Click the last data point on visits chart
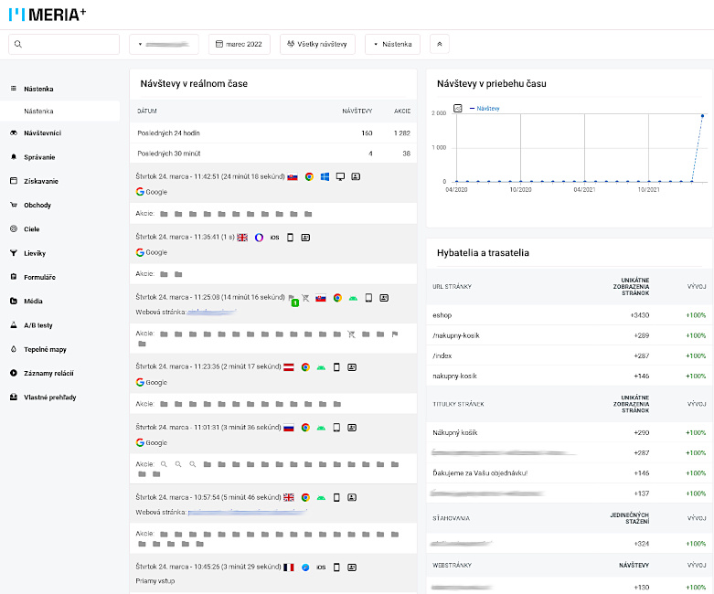 point(703,116)
